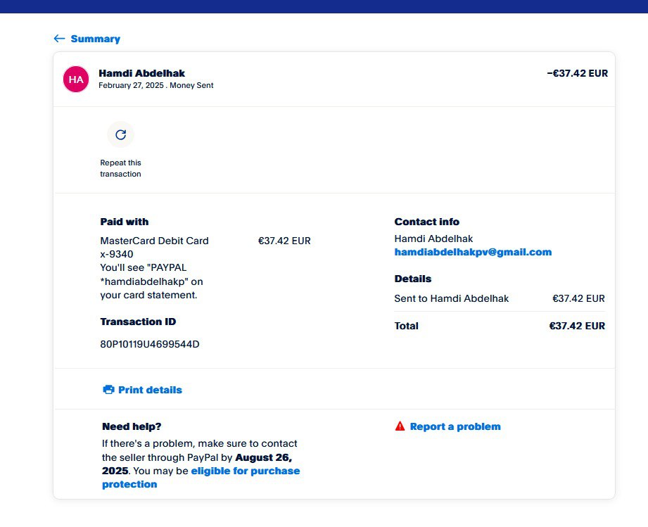Click the pink HA avatar circle

click(x=76, y=79)
